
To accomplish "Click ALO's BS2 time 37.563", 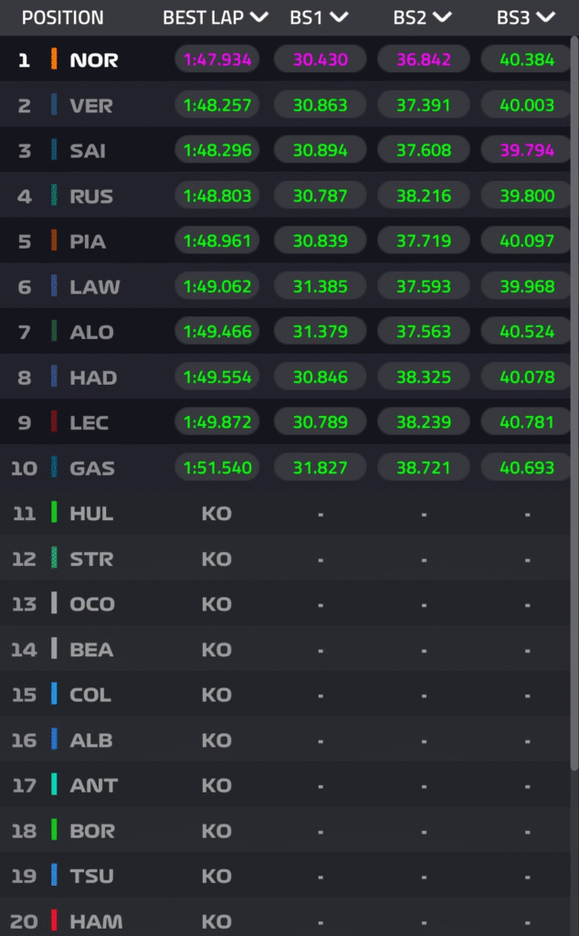I will coord(424,332).
